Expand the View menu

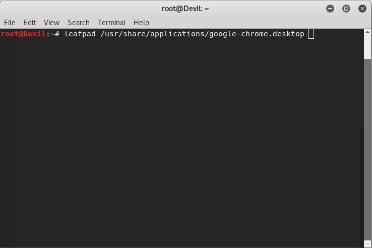click(51, 23)
